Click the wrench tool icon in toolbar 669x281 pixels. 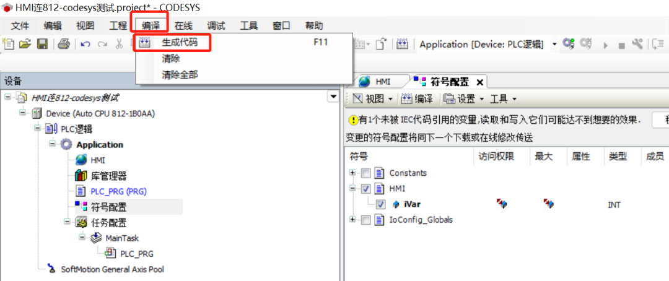click(637, 43)
